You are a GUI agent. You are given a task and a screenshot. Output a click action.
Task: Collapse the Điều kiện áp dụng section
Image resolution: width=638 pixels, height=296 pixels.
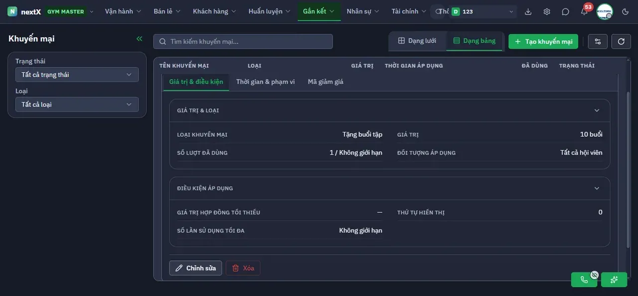pos(597,188)
